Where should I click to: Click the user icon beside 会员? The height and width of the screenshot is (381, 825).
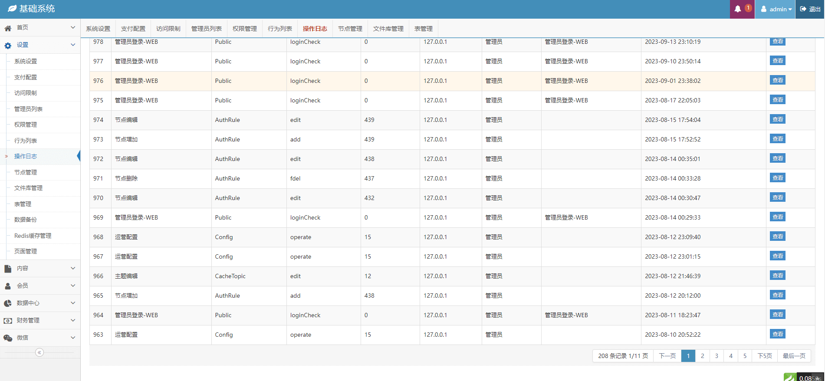pos(8,286)
